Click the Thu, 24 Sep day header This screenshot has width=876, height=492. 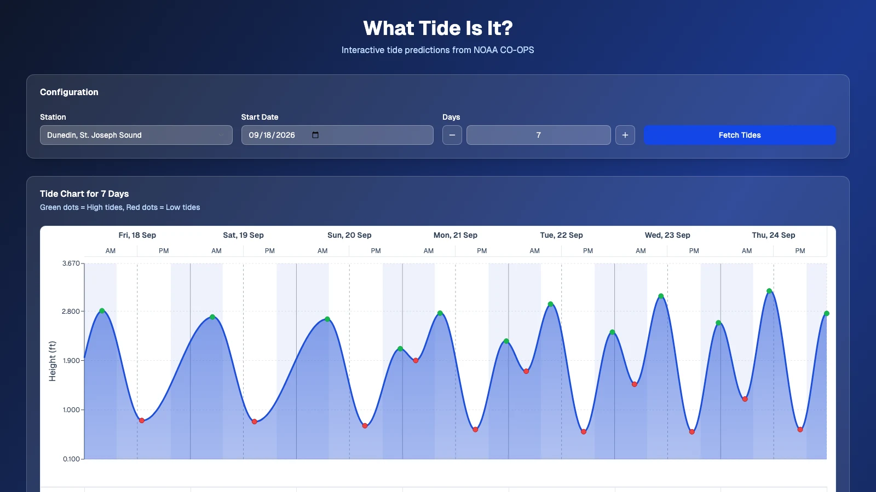[x=774, y=235]
